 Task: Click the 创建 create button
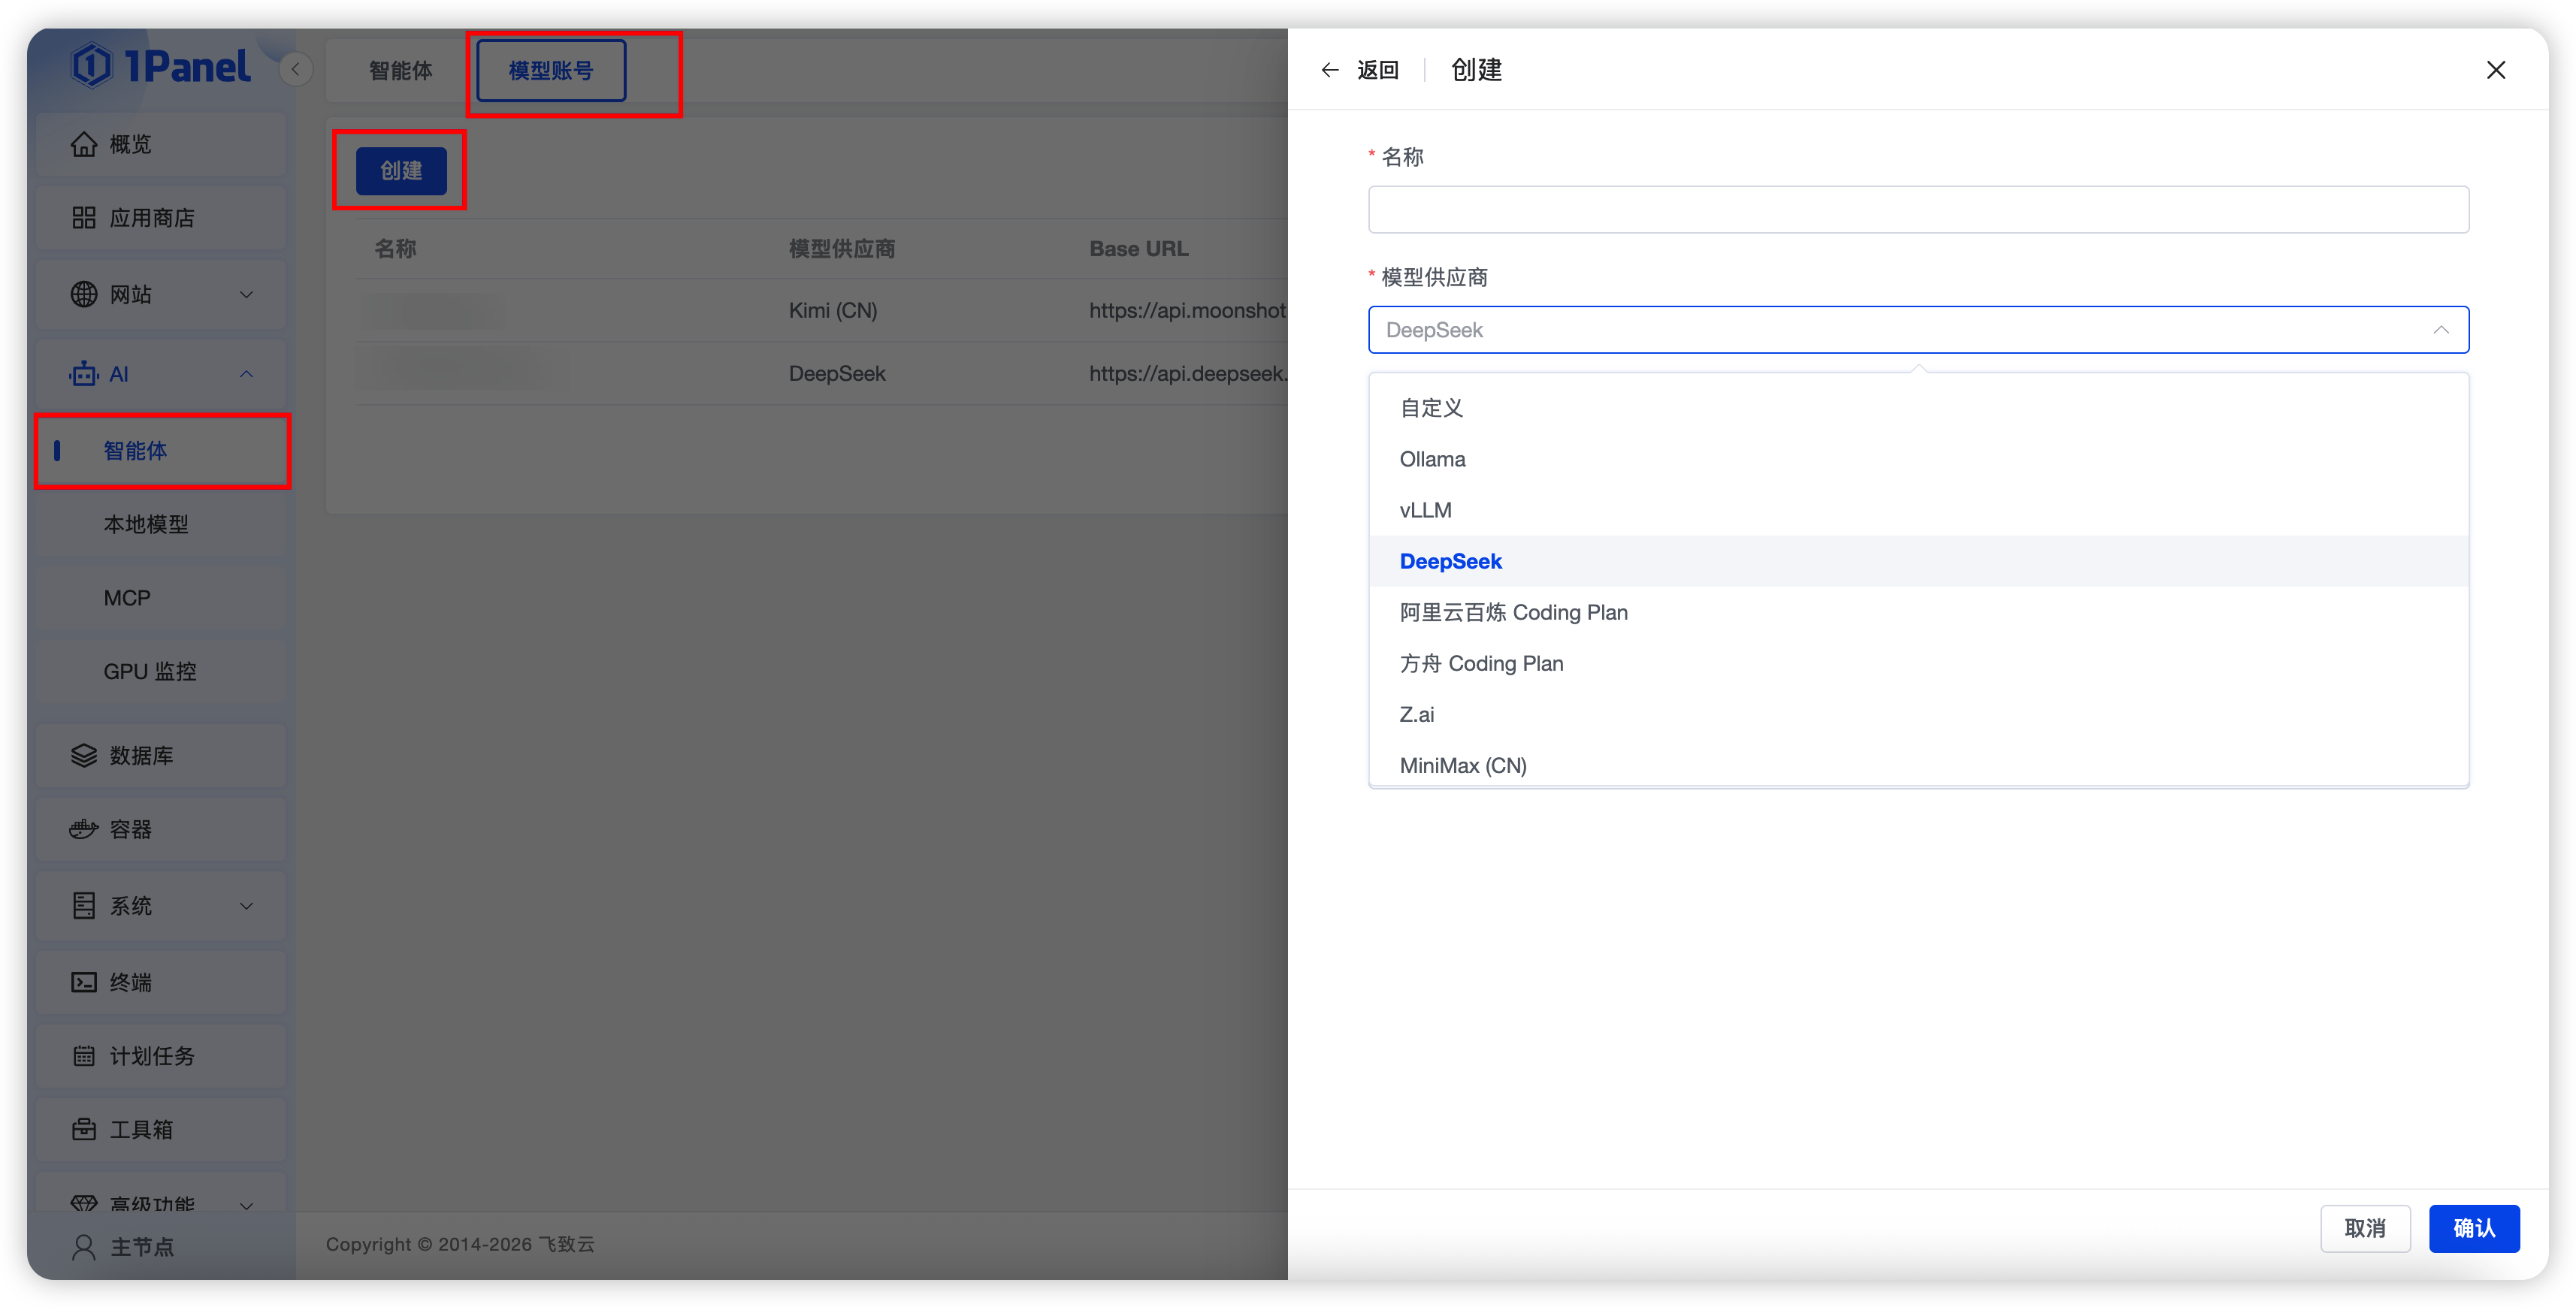(399, 170)
